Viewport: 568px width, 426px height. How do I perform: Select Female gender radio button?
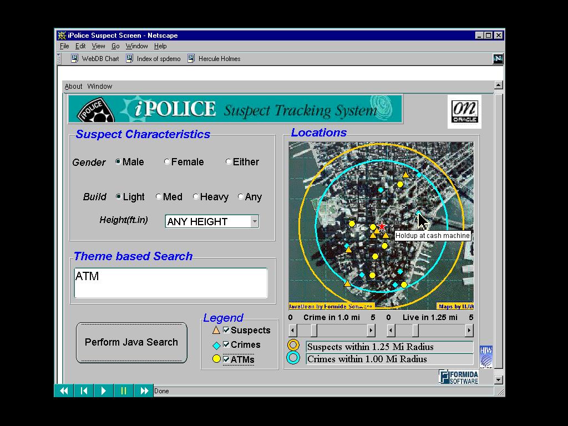(x=166, y=161)
